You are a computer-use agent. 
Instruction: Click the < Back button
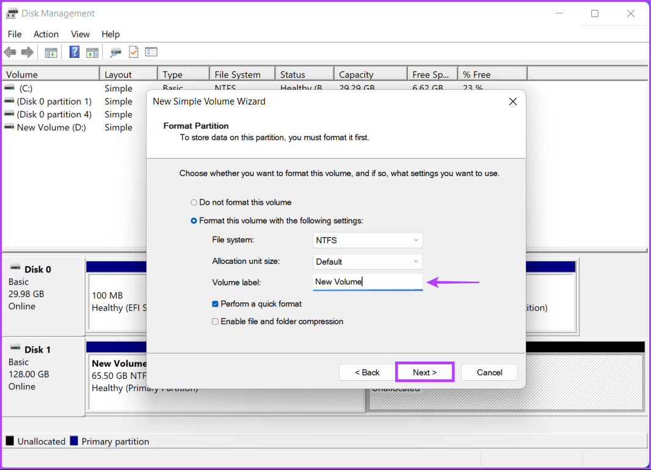[x=366, y=372]
